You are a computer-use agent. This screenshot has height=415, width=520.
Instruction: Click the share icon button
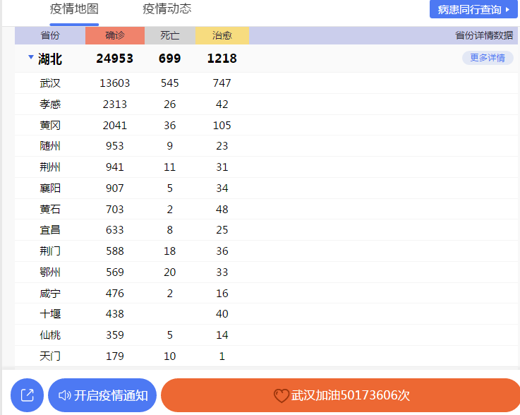[x=27, y=395]
